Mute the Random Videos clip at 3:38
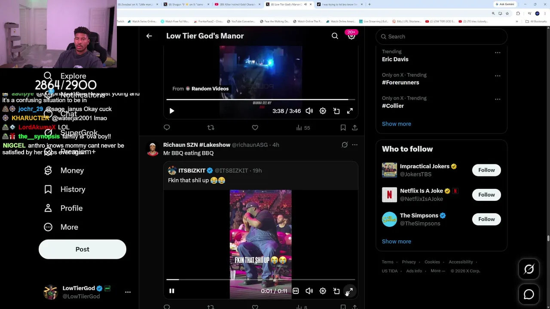This screenshot has width=550, height=309. 309,111
